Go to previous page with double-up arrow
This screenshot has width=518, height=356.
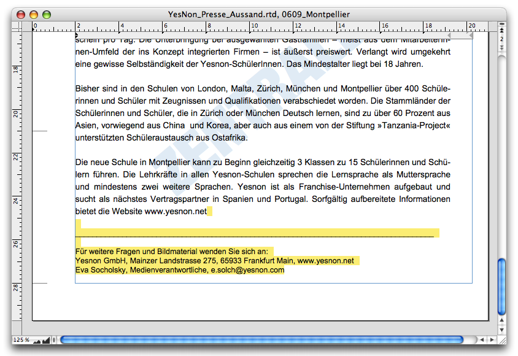point(502,29)
